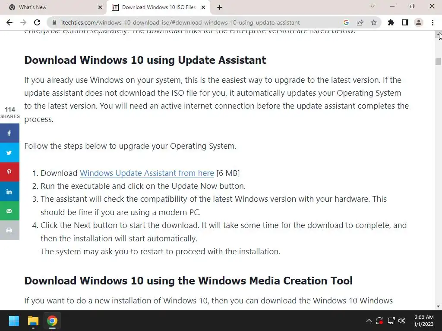Share article on LinkedIn
Image resolution: width=442 pixels, height=331 pixels.
coord(9,191)
